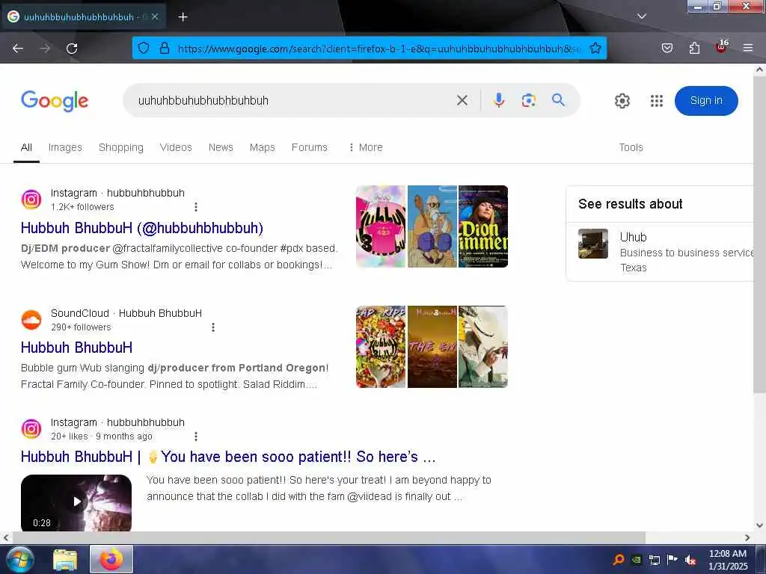Click inside the Google search text field
The image size is (766, 574).
pyautogui.click(x=293, y=101)
